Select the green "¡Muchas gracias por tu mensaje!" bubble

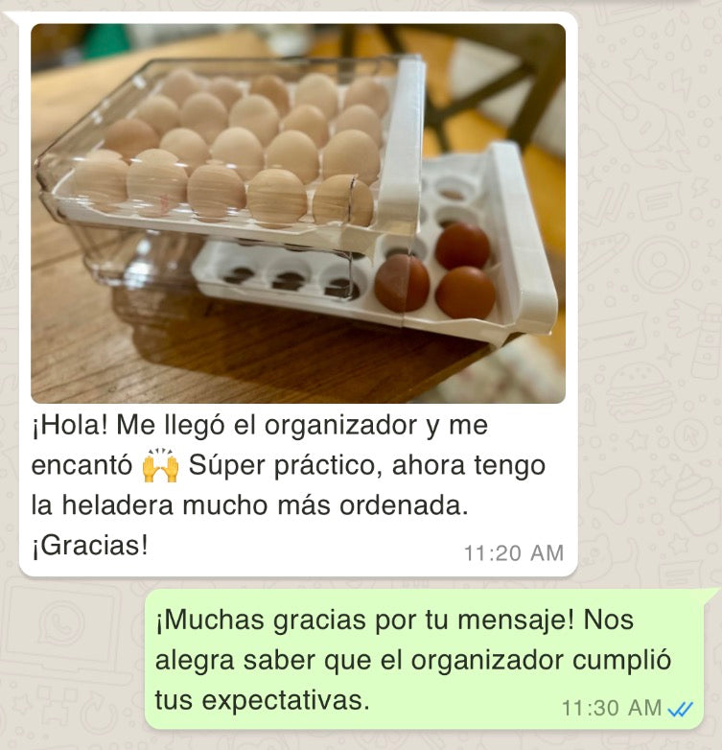425,659
